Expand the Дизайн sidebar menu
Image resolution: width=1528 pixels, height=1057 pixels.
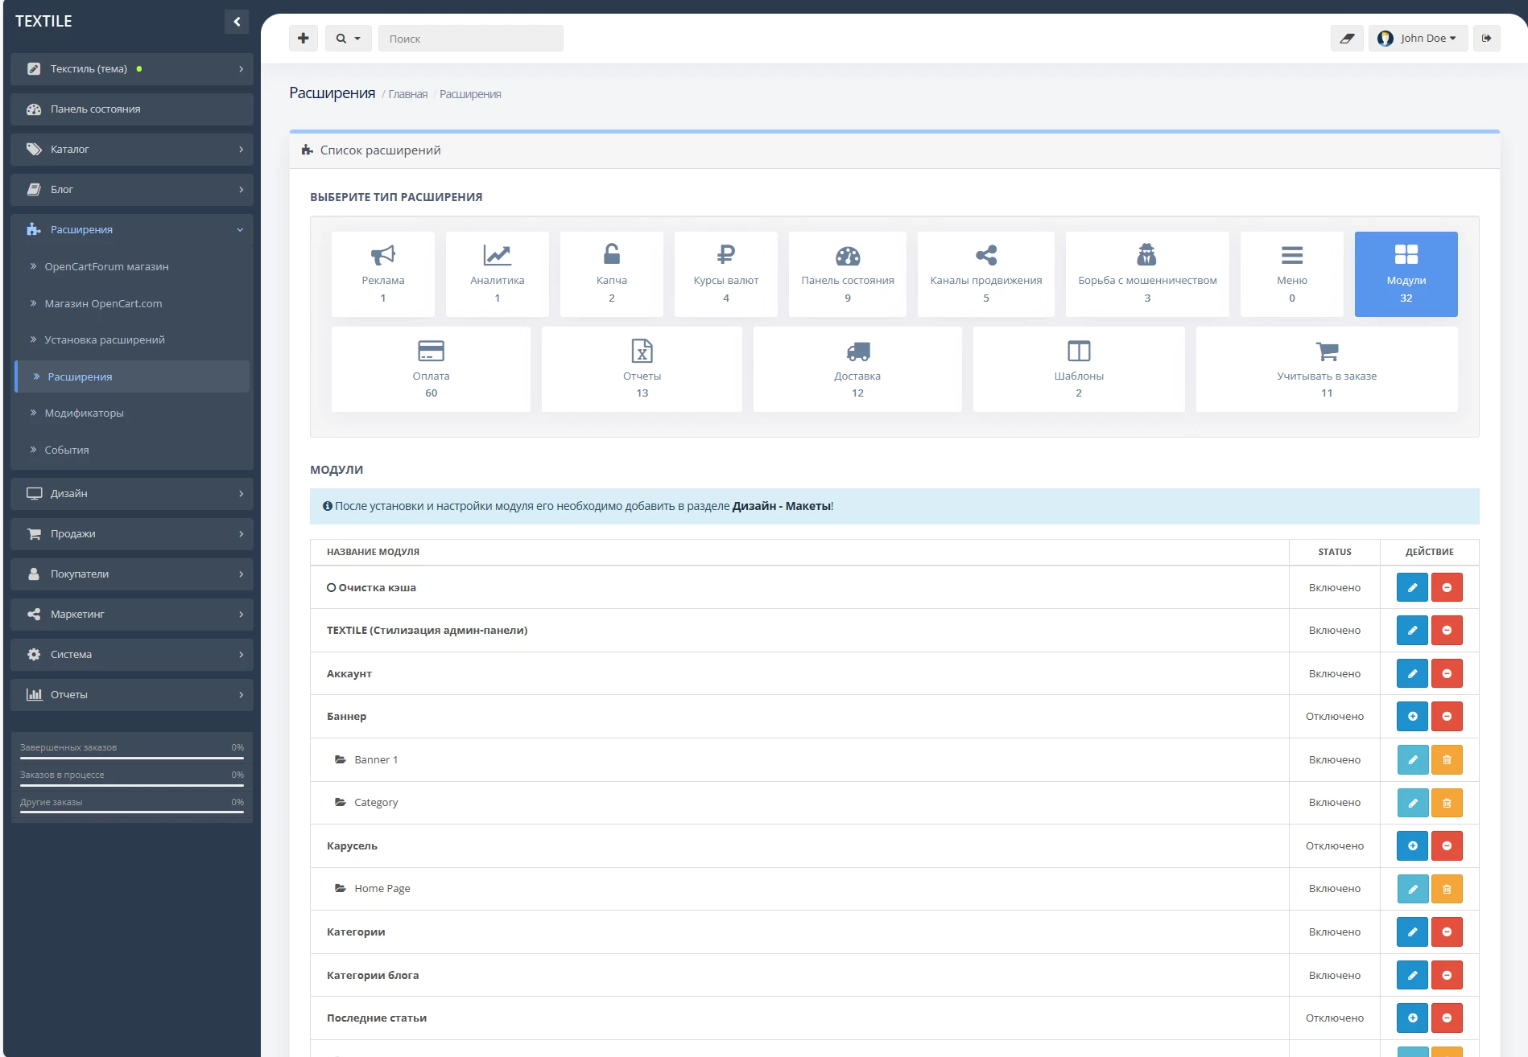coord(132,494)
